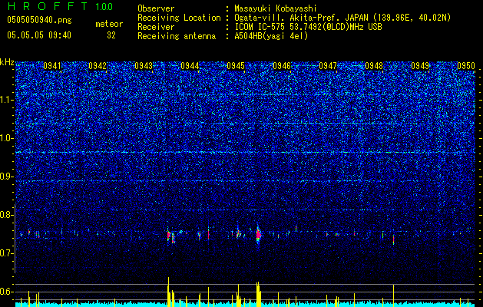483x307 pixels.
Task: Click the meteor count value 32
Action: coord(111,35)
